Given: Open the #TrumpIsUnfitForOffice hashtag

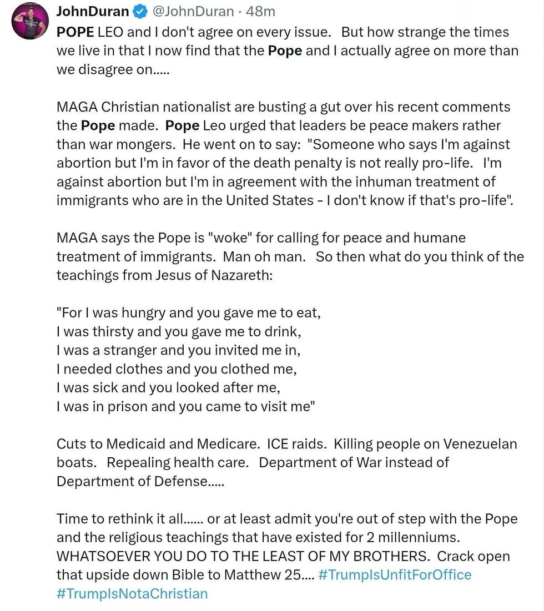Looking at the screenshot, I should [x=395, y=574].
